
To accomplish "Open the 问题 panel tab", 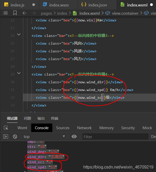I will 28,118.
